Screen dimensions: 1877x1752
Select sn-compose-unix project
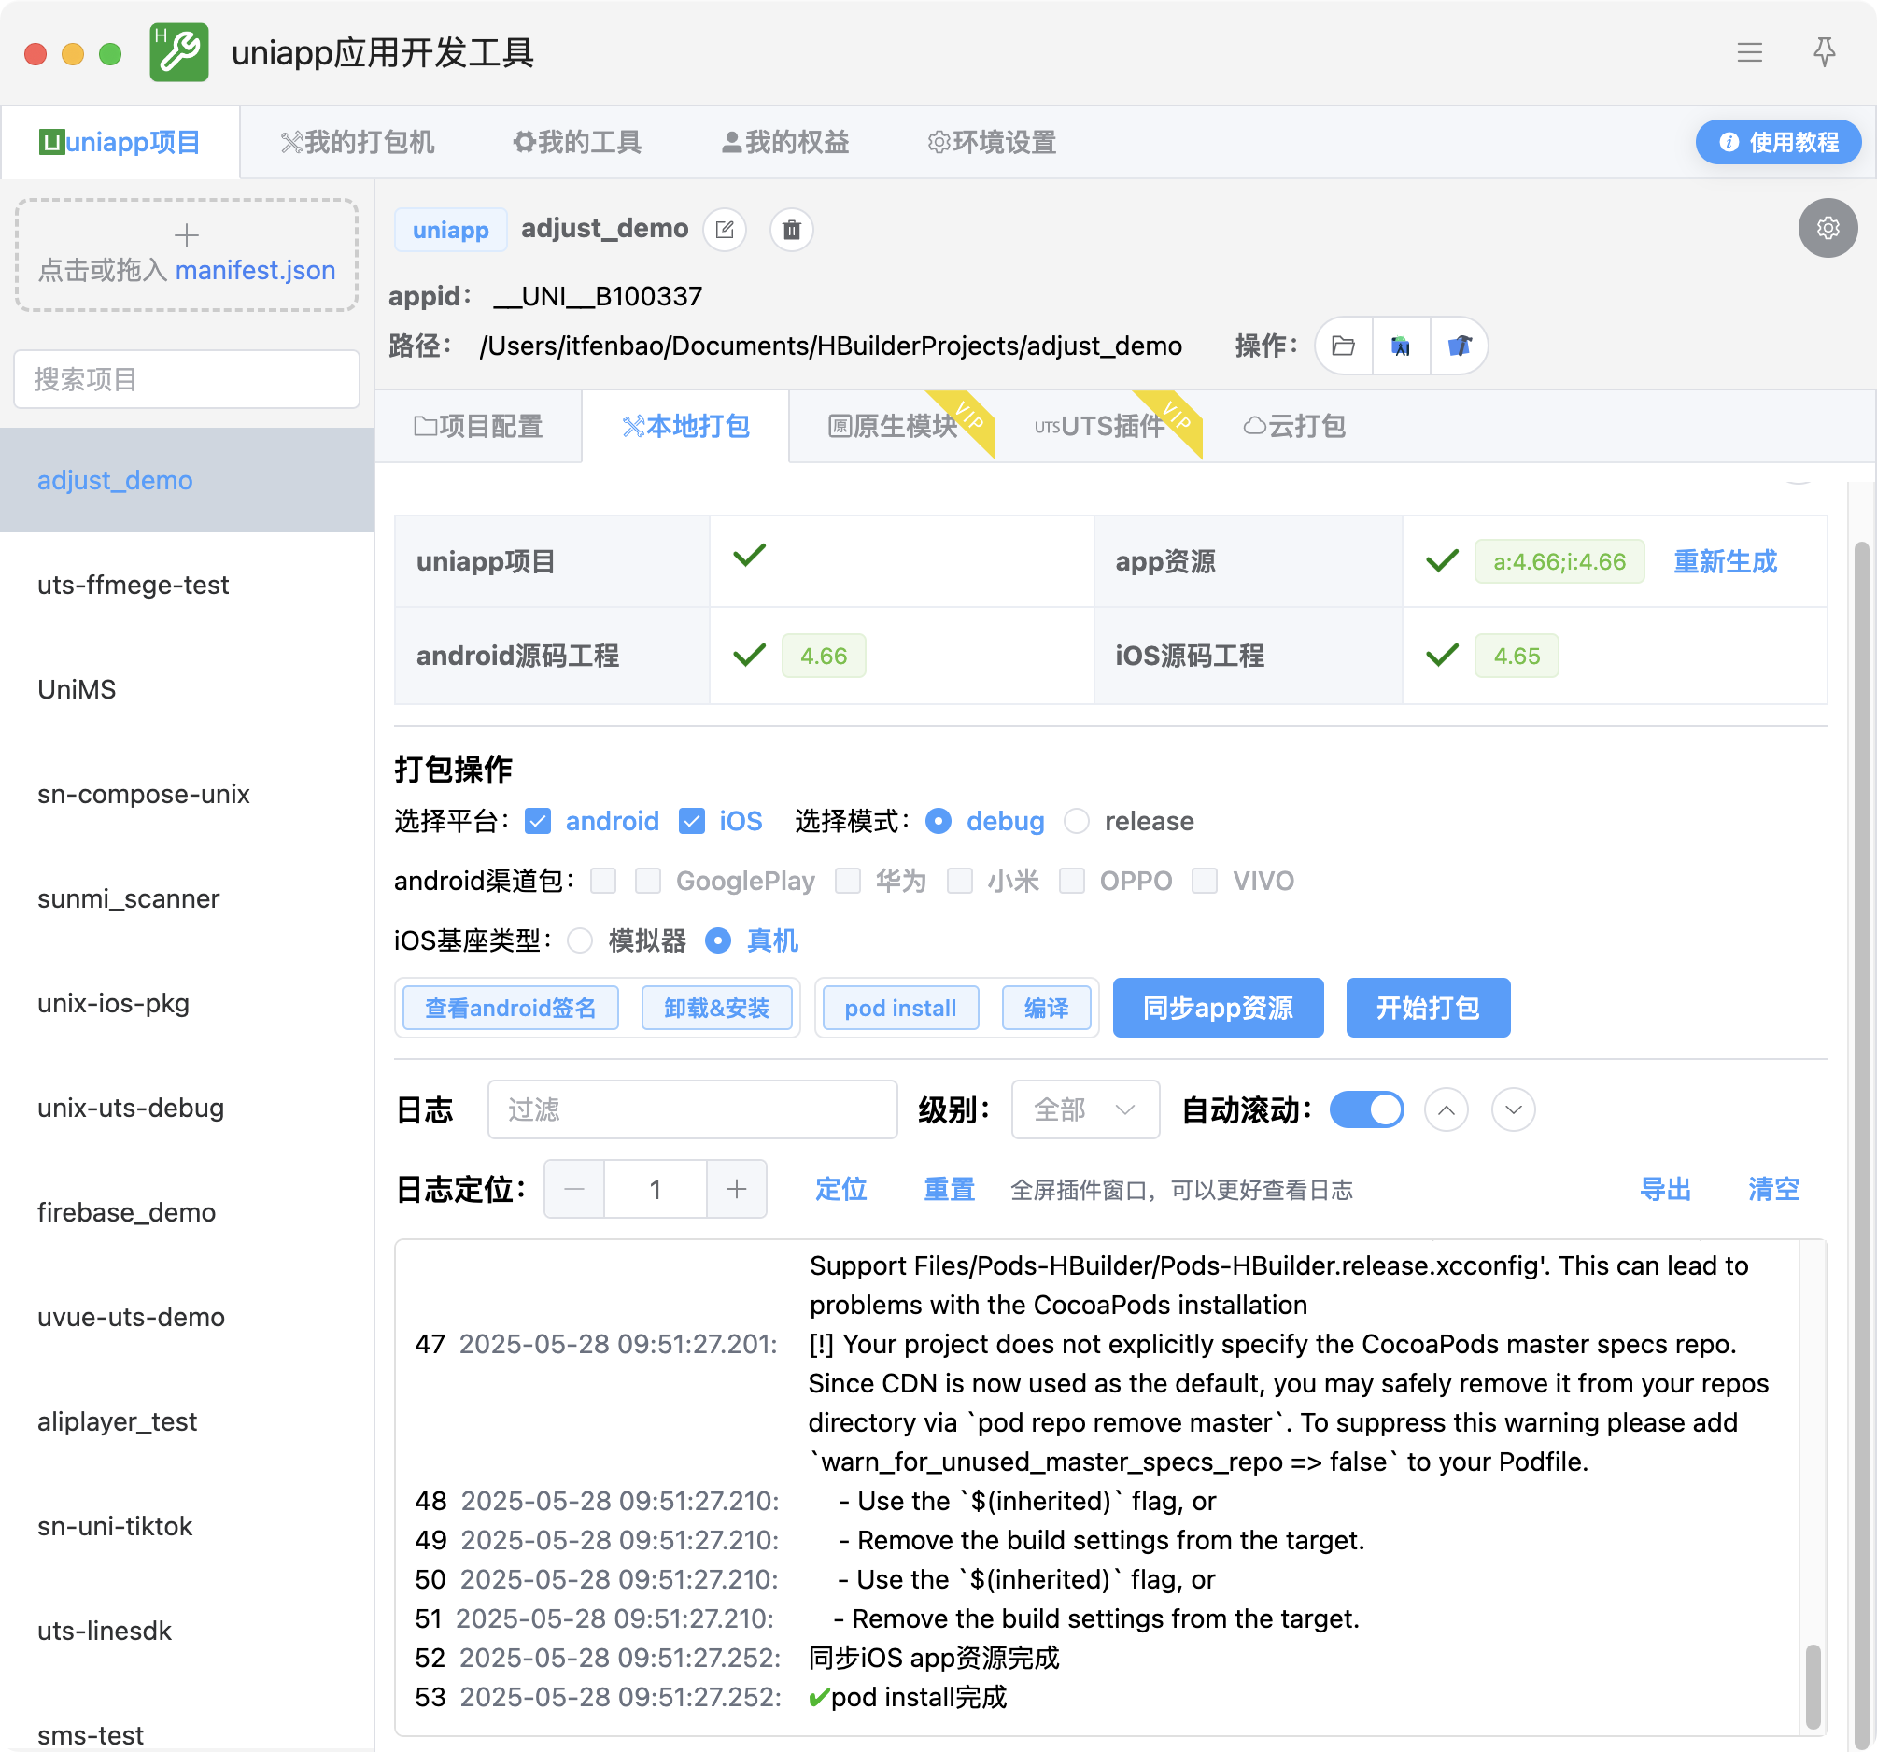pyautogui.click(x=187, y=794)
